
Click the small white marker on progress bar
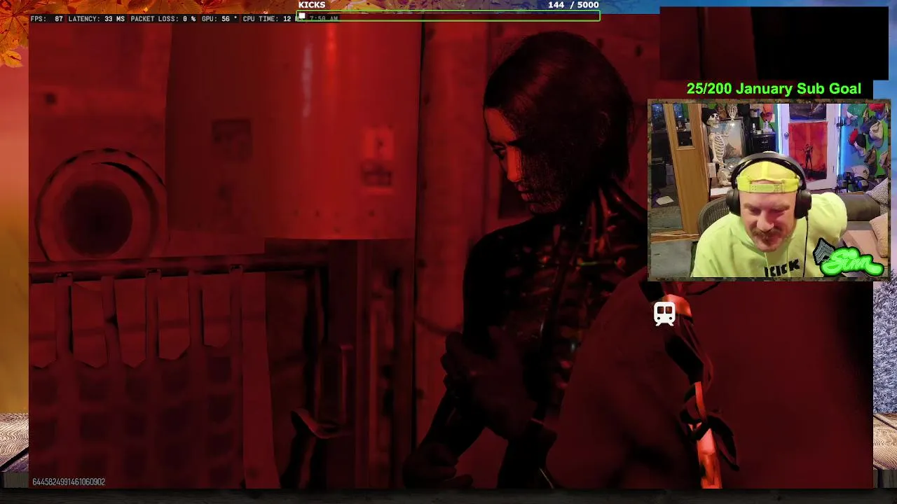pyautogui.click(x=302, y=16)
